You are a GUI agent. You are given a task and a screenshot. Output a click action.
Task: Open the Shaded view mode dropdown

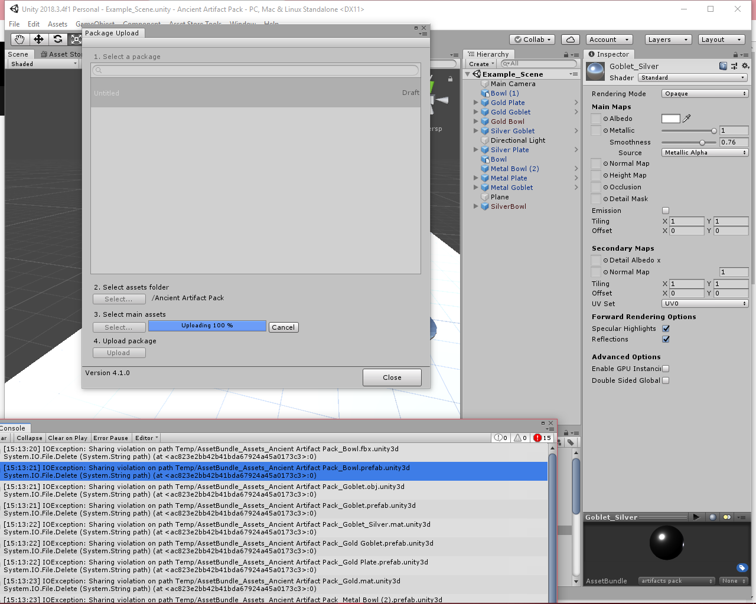click(41, 64)
